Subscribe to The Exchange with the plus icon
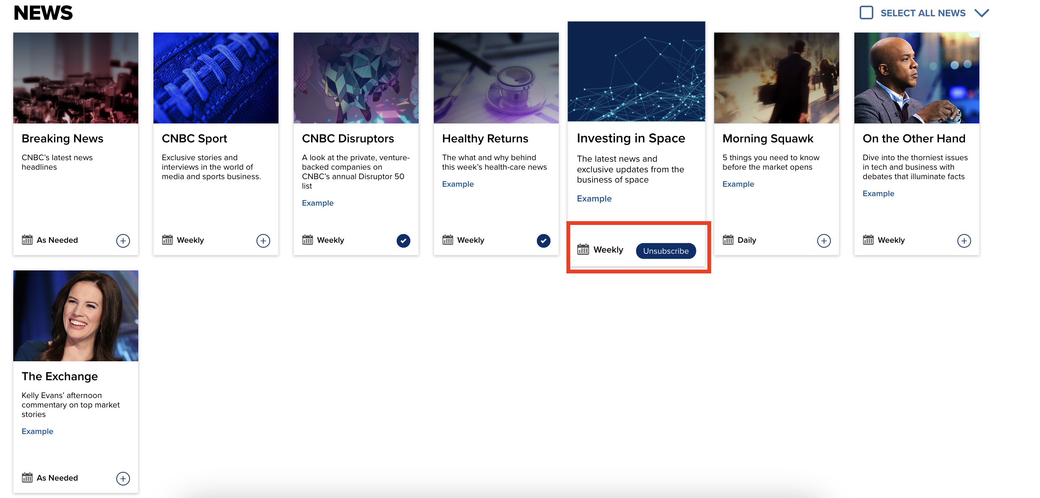 coord(123,478)
